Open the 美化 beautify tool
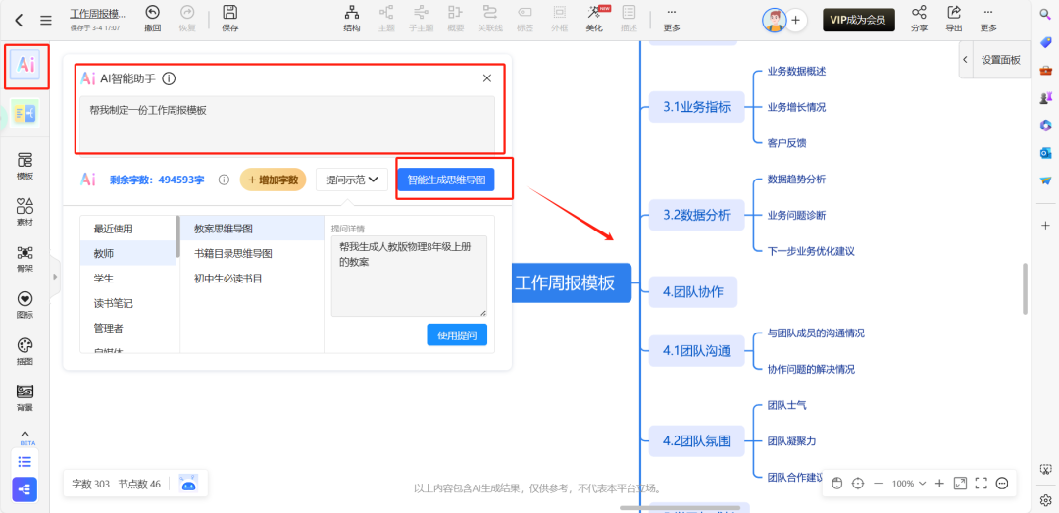The image size is (1059, 513). coord(595,19)
